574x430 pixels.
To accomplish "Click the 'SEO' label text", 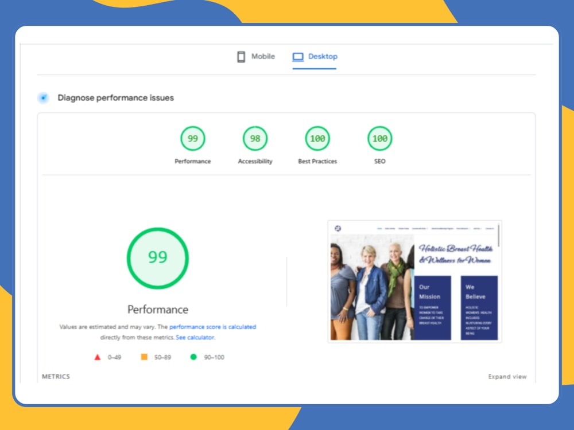I will (x=379, y=161).
